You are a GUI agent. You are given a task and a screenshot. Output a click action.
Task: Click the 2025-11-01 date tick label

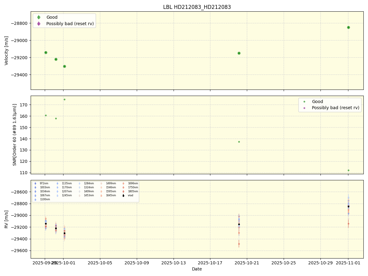point(348,263)
